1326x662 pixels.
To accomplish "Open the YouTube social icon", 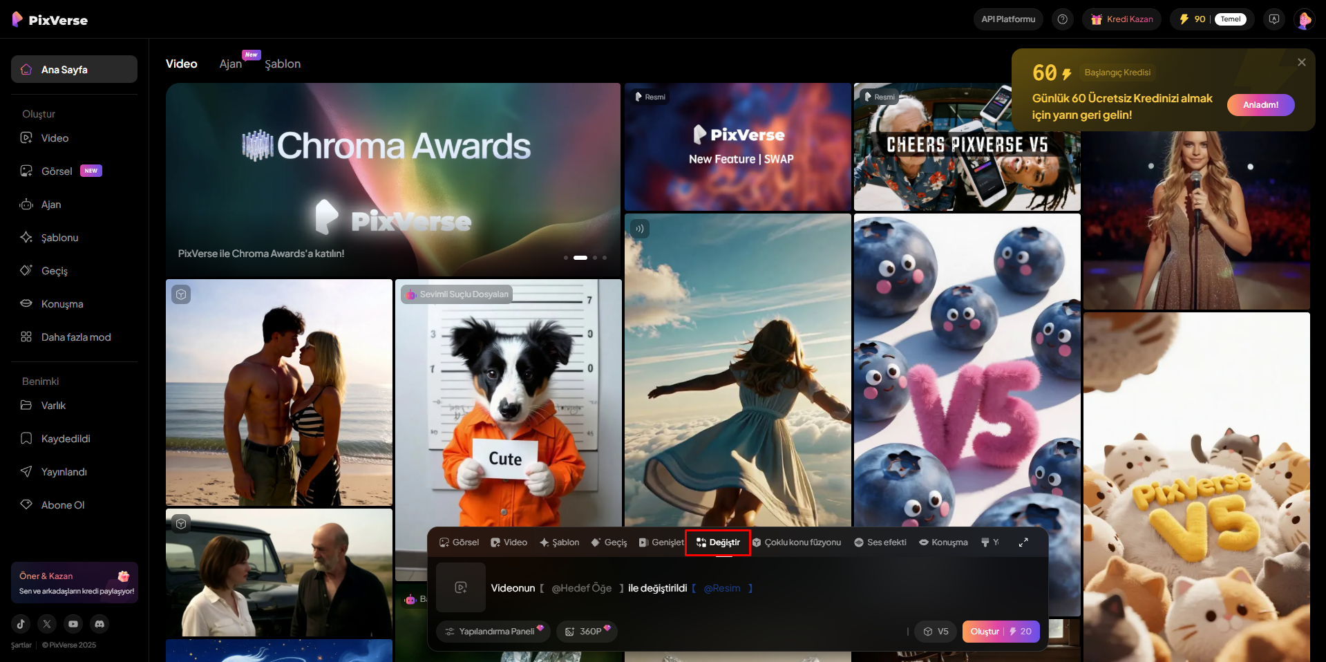I will [73, 624].
